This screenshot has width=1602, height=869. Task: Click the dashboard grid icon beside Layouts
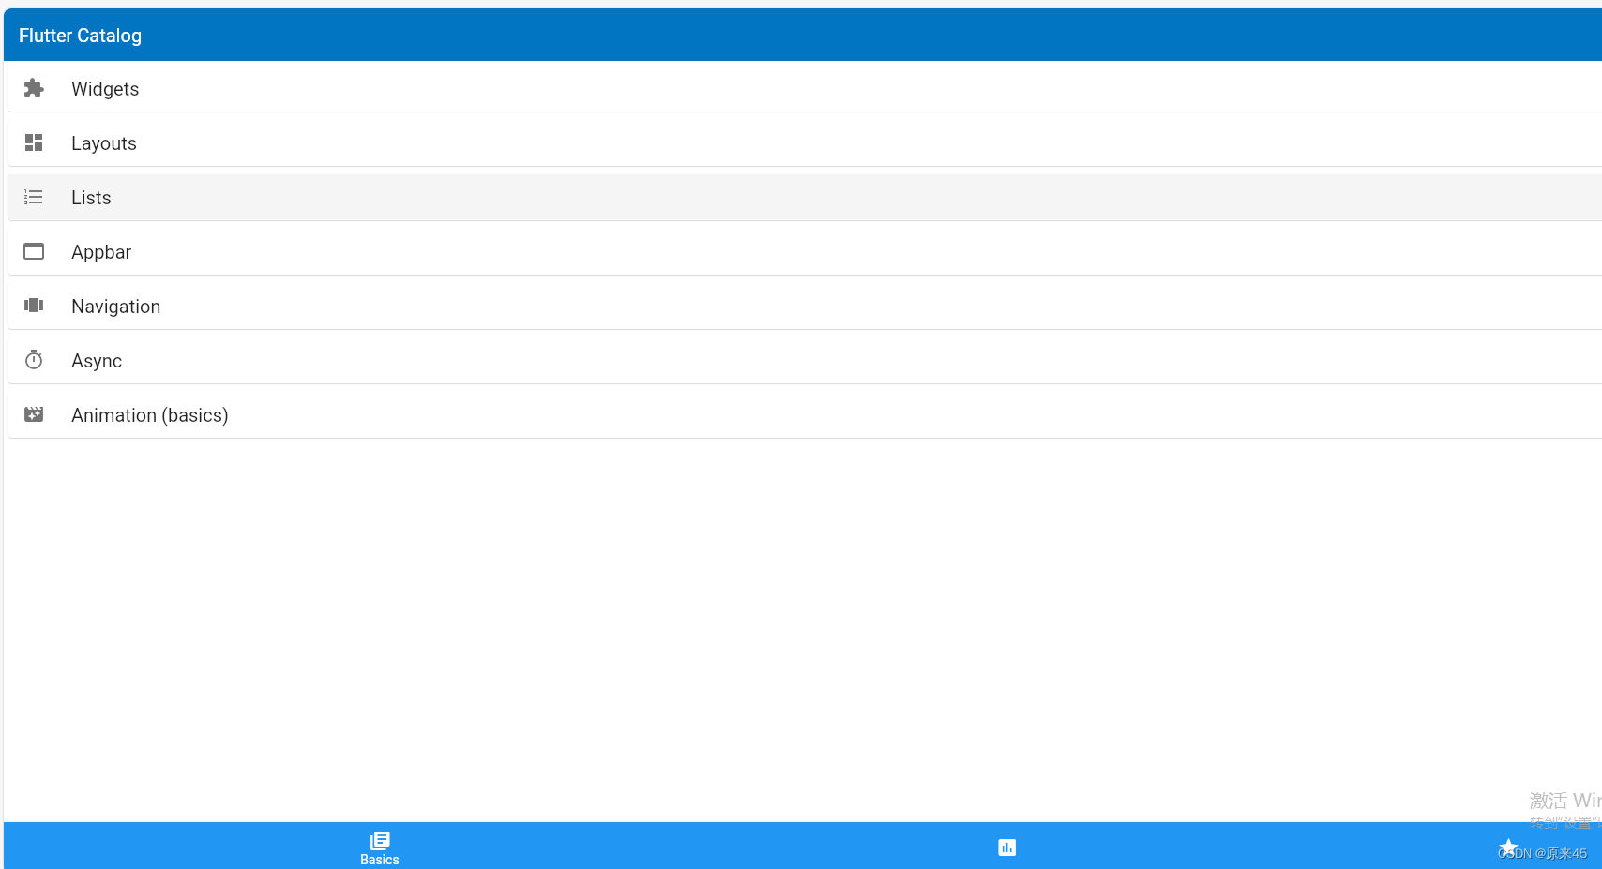coord(34,142)
